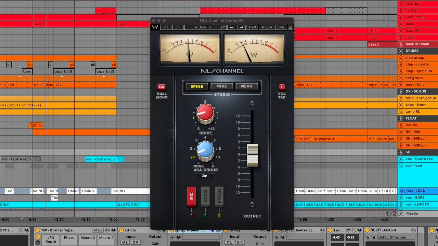The width and height of the screenshot is (438, 246).
Task: Open the preset dropdown A: Spike 01
Action: (205, 27)
